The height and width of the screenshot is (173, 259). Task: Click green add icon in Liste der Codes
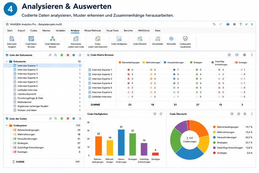tap(62, 119)
